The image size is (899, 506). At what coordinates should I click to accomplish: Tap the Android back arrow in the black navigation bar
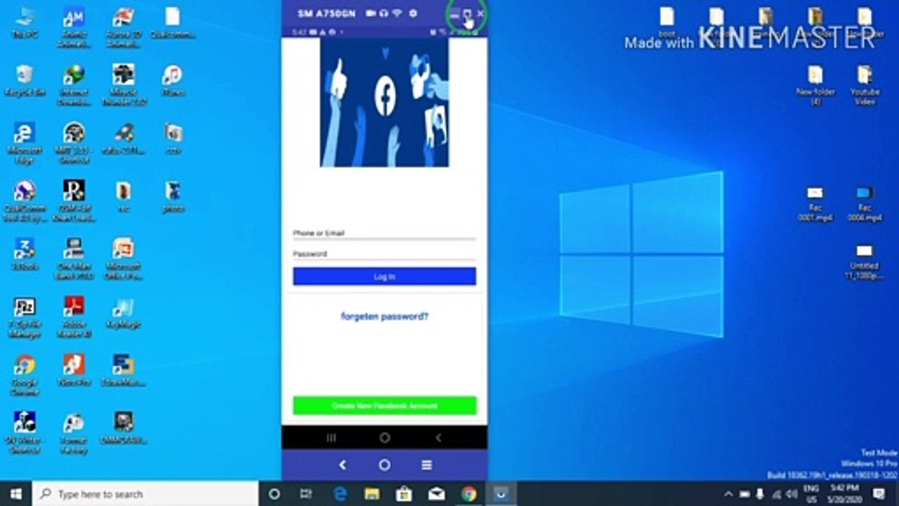pyautogui.click(x=438, y=437)
